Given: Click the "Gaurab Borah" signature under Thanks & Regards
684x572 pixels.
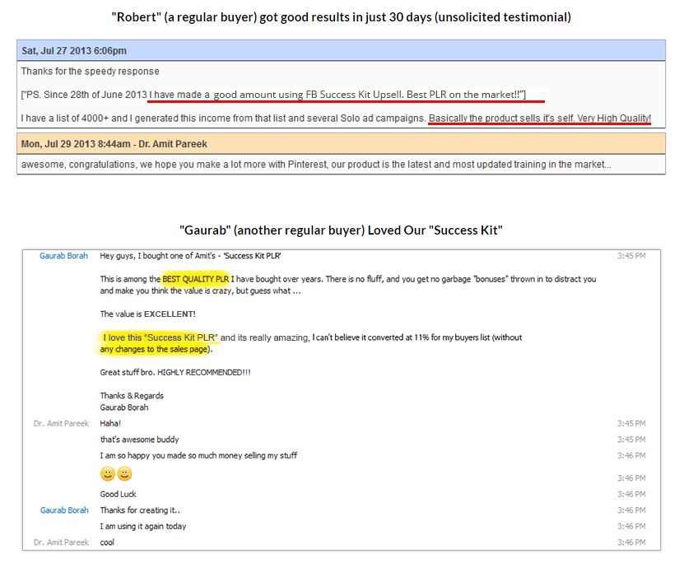Looking at the screenshot, I should 124,407.
